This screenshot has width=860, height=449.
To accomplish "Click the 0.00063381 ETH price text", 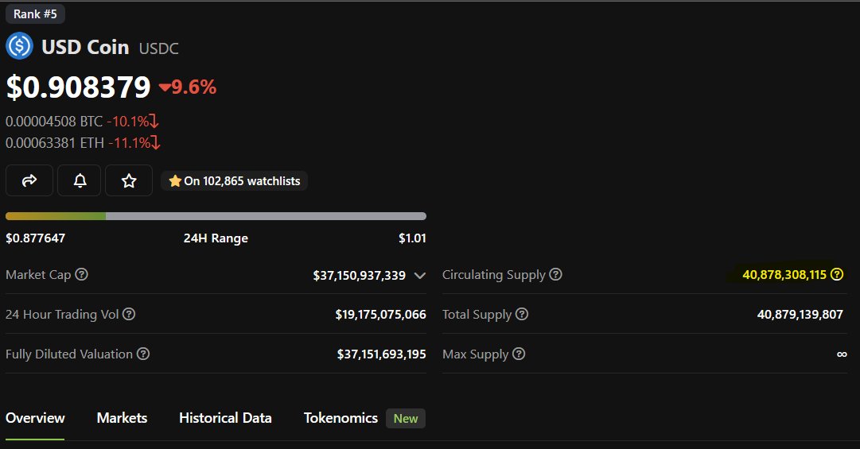I will [55, 143].
